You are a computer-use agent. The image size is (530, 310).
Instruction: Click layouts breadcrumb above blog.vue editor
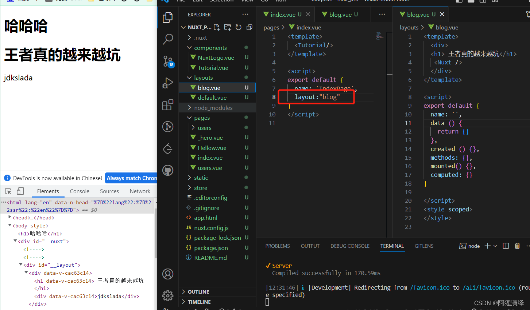409,27
